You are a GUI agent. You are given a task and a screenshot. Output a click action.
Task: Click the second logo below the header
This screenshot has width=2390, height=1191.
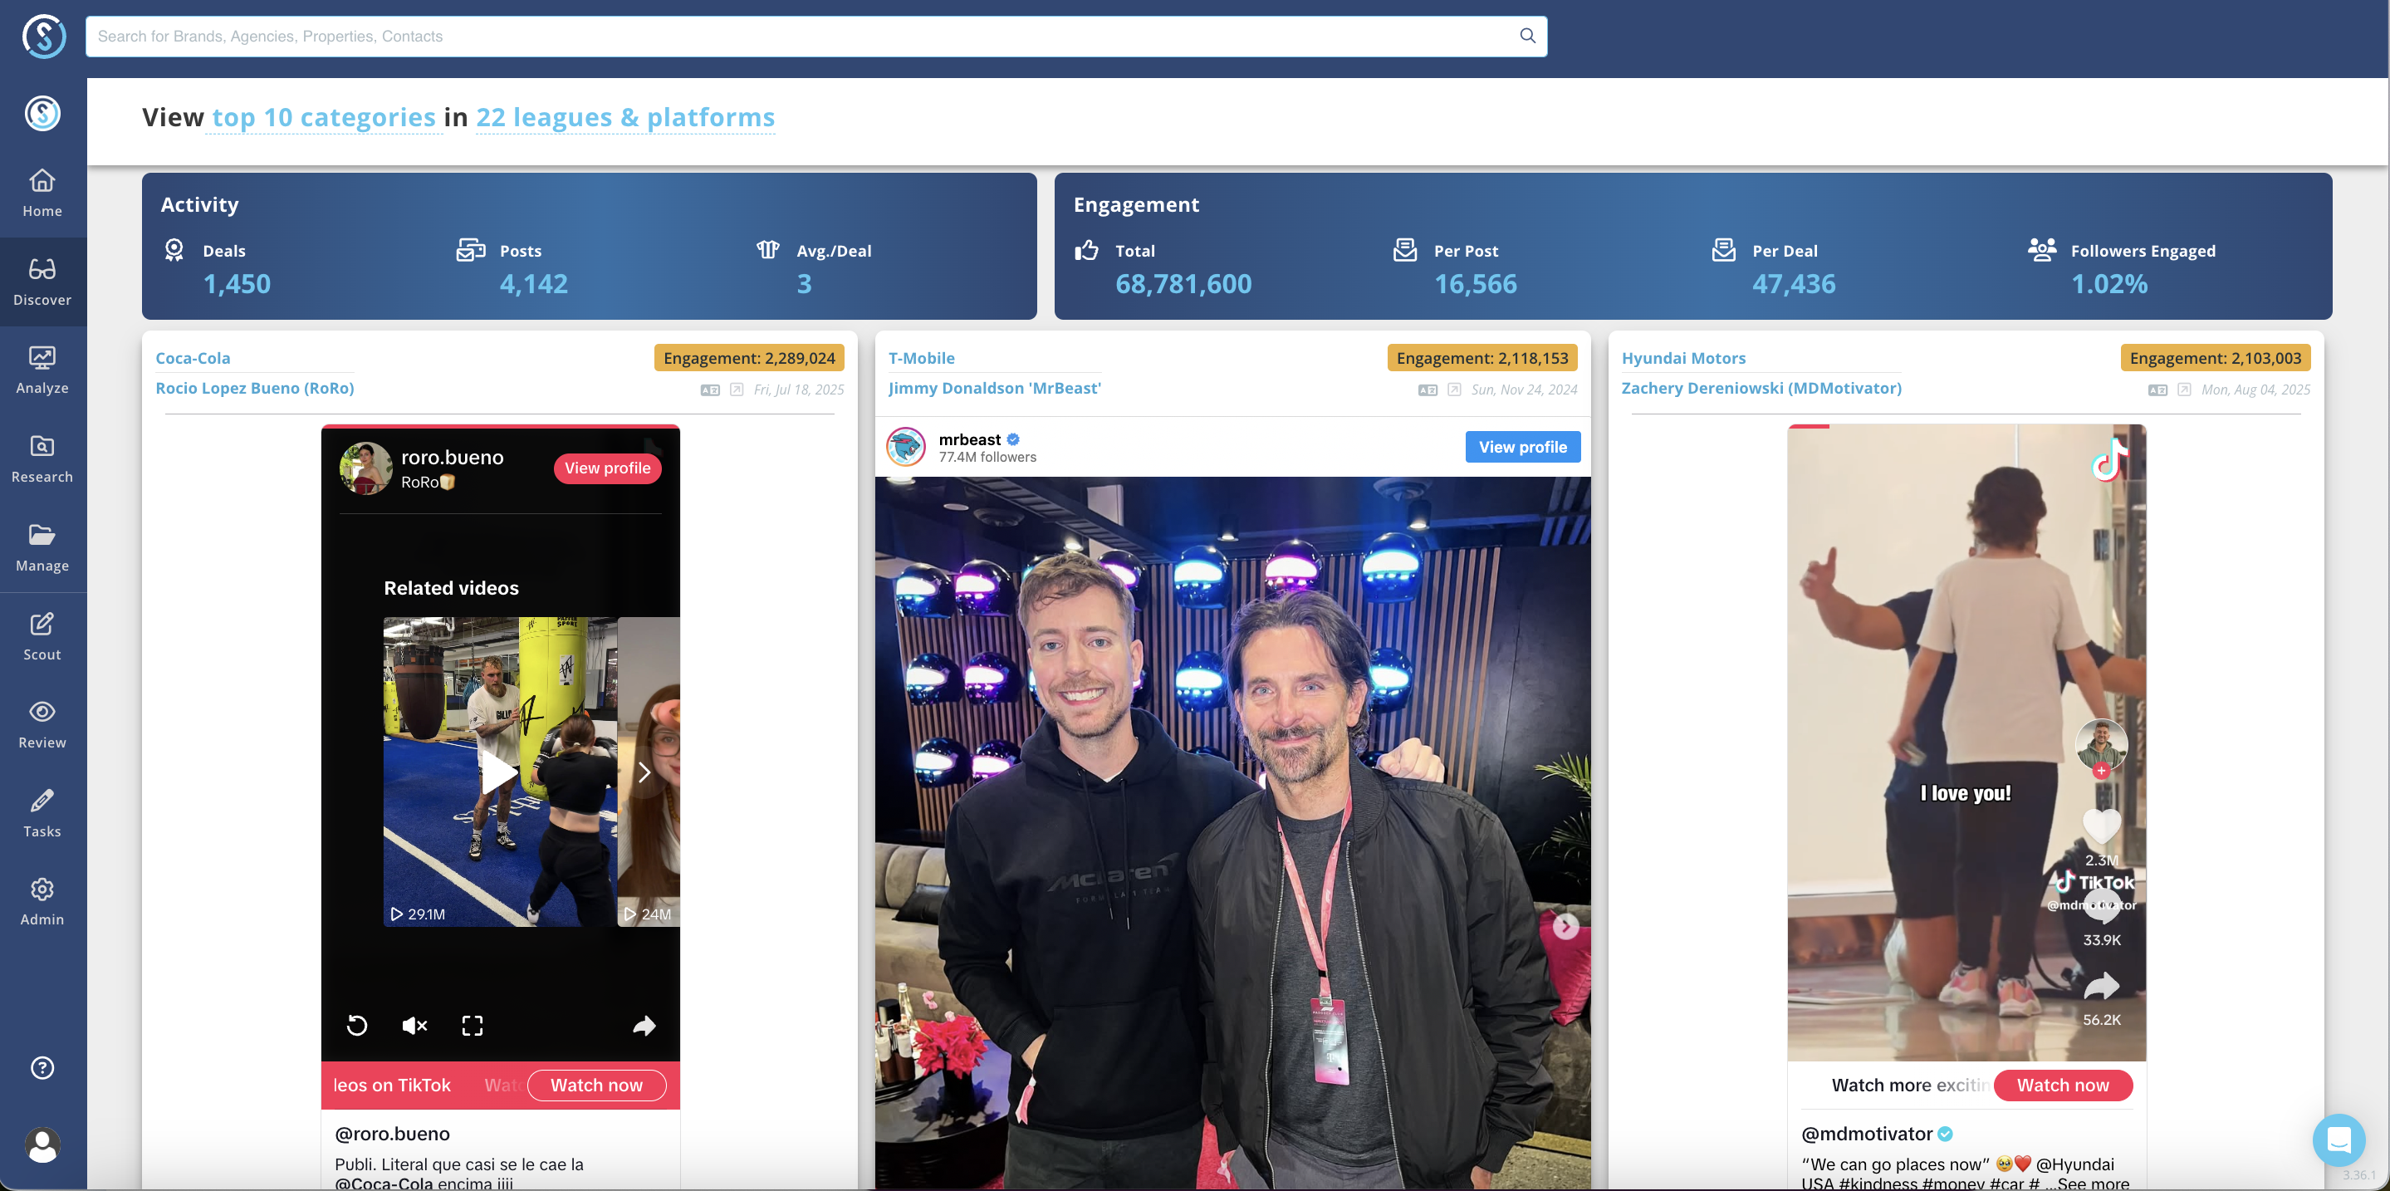point(42,113)
